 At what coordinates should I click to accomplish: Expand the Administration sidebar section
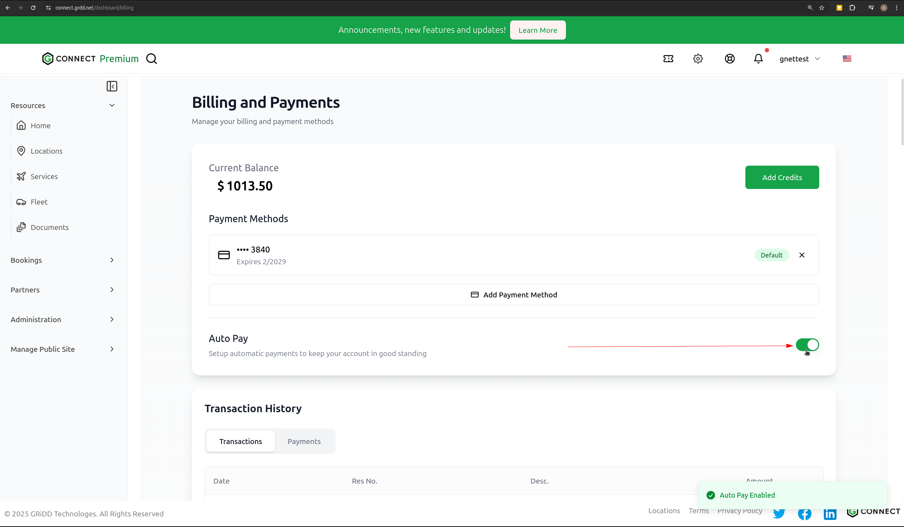click(63, 319)
